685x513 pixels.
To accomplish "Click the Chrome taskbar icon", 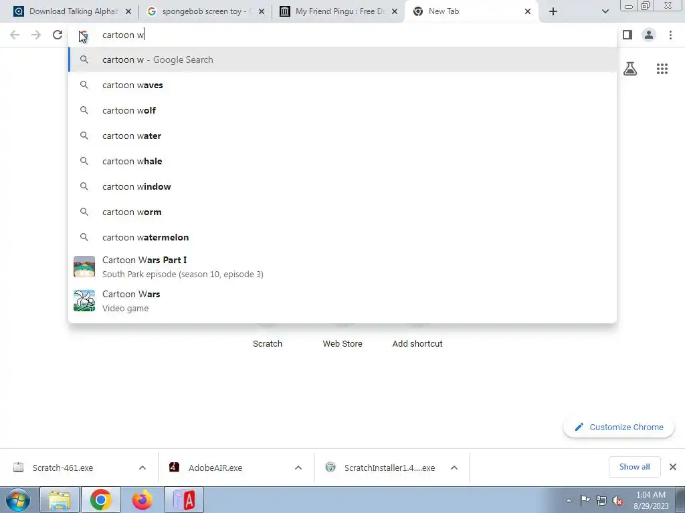I will click(x=101, y=500).
